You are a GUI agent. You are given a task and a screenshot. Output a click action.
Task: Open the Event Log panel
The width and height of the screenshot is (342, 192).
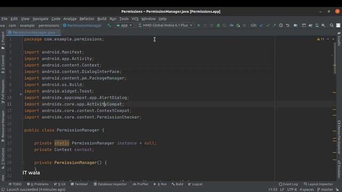(x=288, y=184)
